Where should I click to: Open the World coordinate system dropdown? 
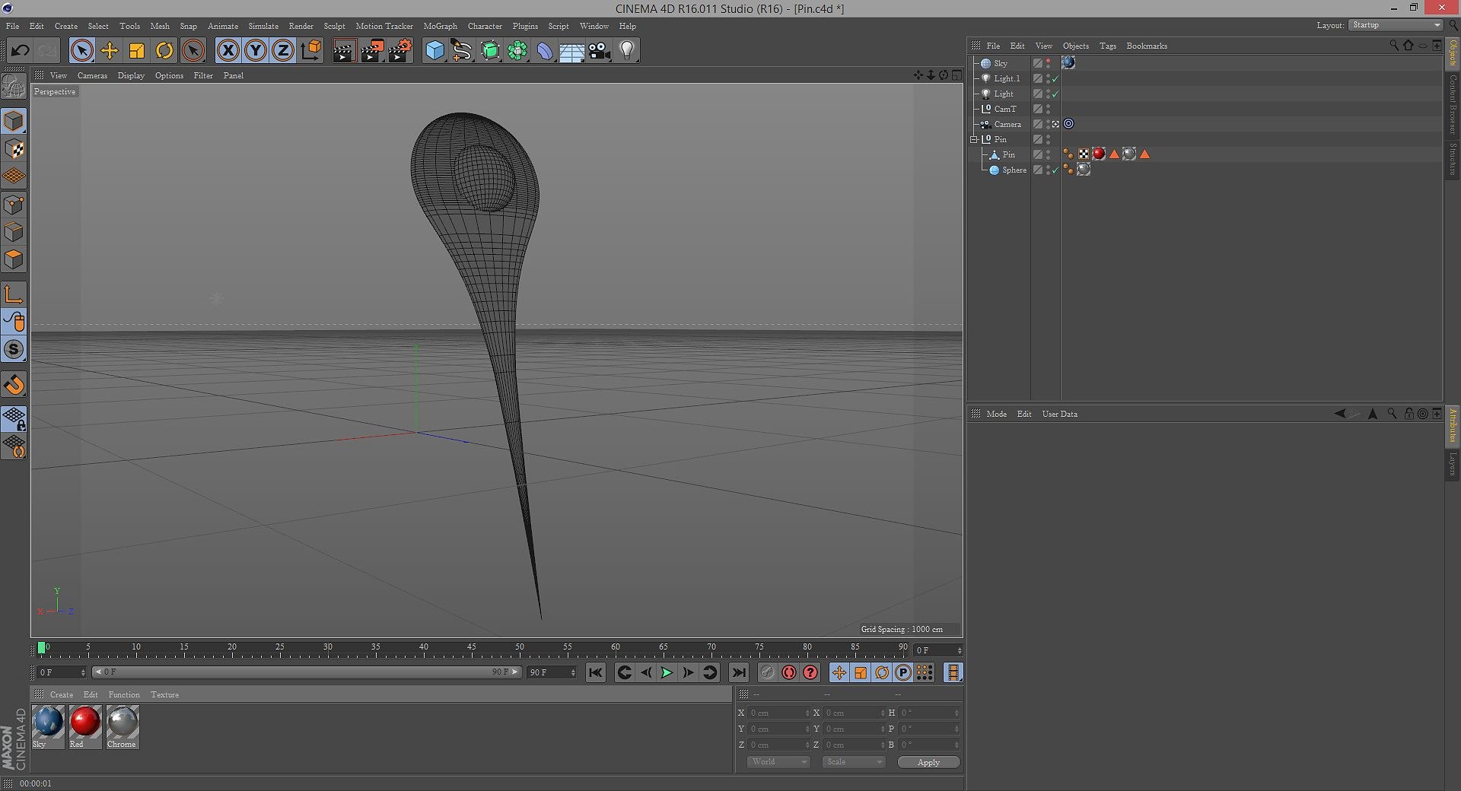click(778, 762)
